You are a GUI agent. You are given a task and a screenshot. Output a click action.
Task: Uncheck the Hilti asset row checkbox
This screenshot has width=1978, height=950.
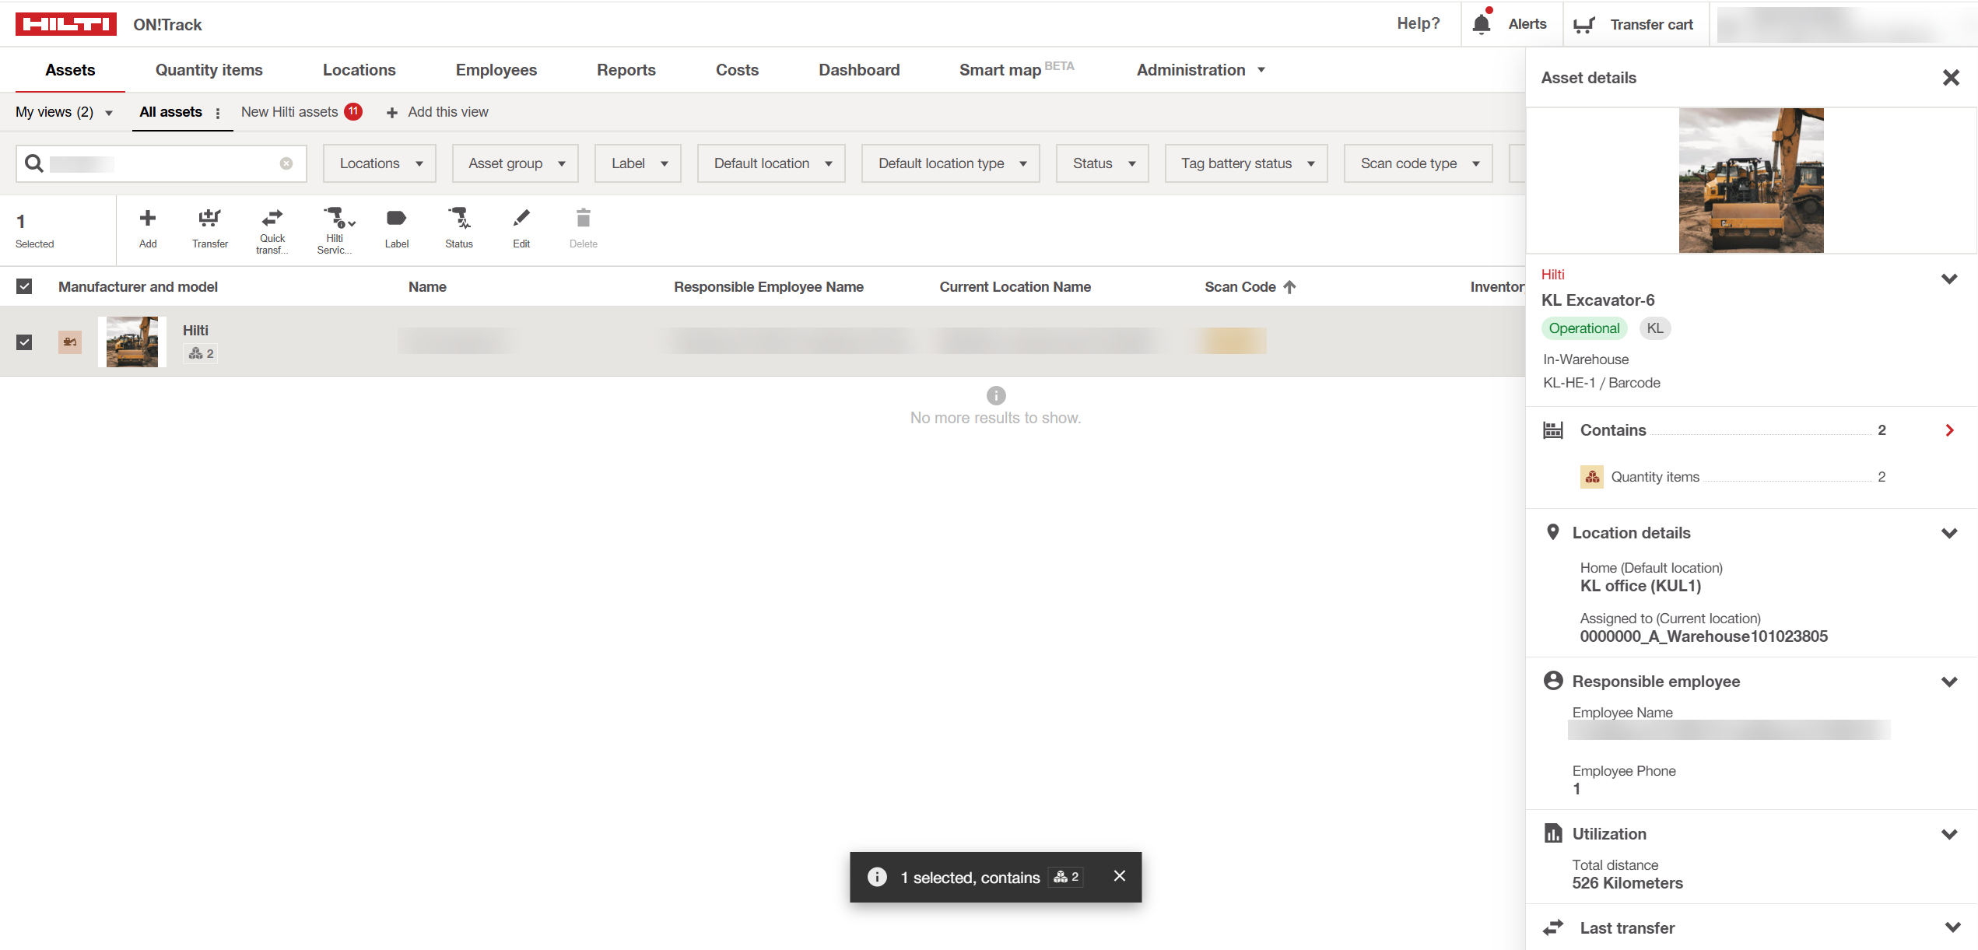(x=25, y=342)
